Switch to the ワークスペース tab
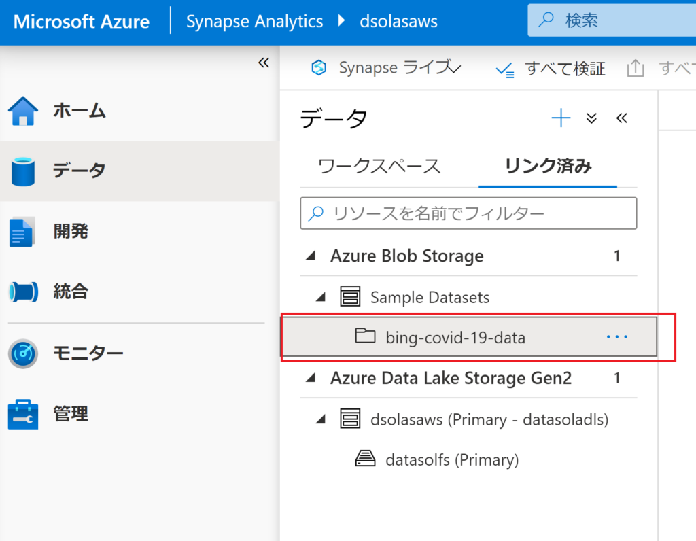 (379, 167)
